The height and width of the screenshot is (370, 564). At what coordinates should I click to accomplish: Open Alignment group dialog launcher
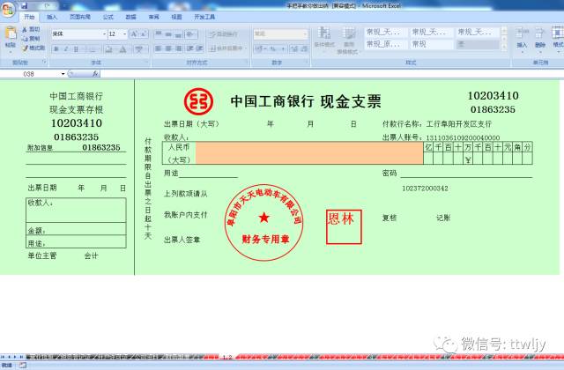247,62
